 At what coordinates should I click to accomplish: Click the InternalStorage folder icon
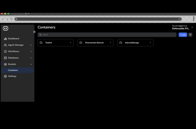(x=121, y=43)
